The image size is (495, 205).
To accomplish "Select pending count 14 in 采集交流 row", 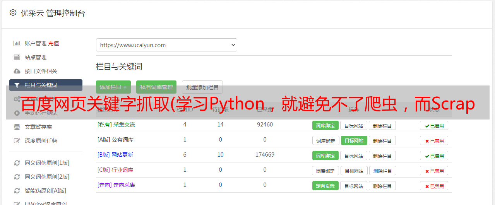I will click(x=220, y=125).
